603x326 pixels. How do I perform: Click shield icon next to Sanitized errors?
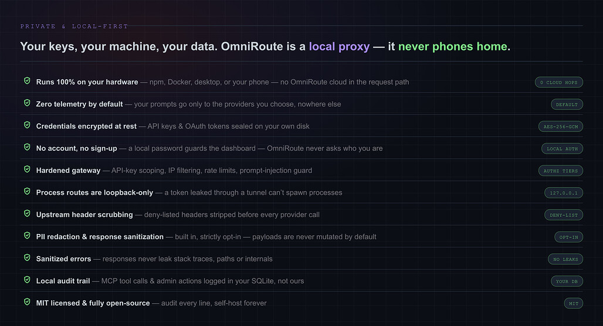click(27, 257)
